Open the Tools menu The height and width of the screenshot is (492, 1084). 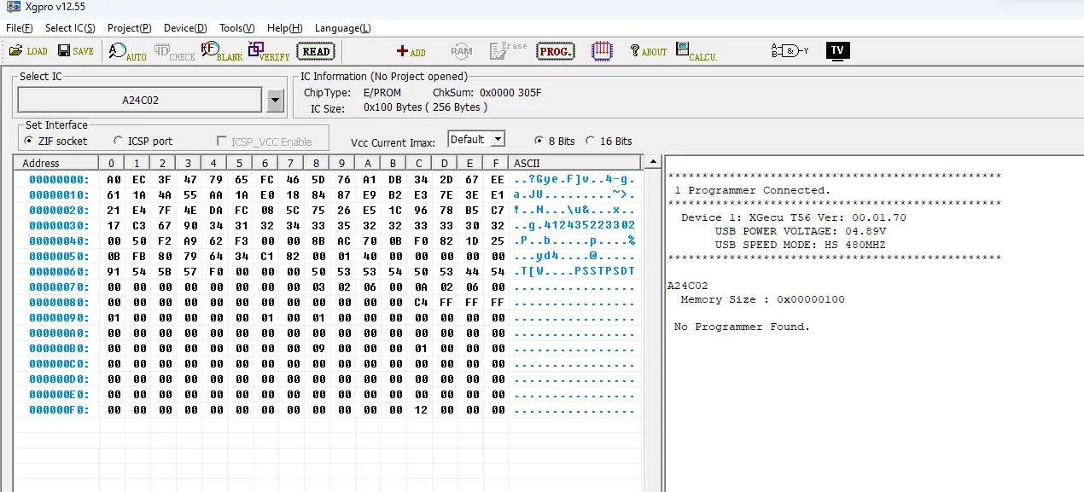coord(236,28)
